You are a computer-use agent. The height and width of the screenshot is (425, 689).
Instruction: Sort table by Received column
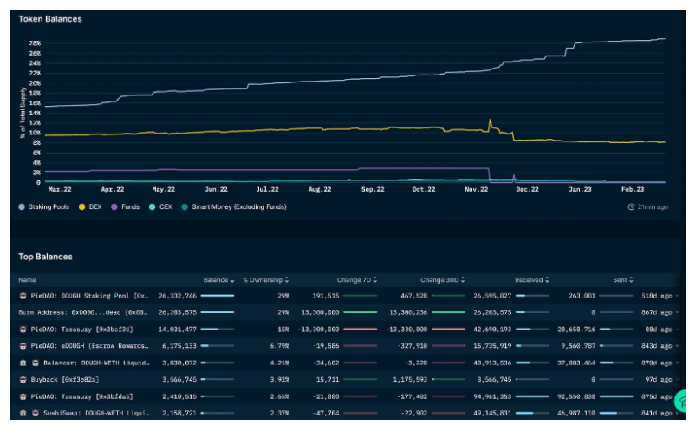tap(531, 280)
